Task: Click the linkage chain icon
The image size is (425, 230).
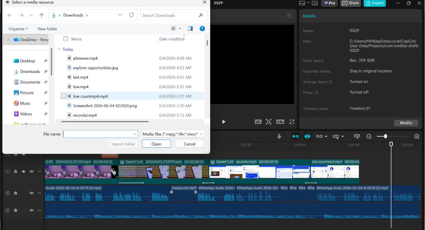Action: pos(319,136)
